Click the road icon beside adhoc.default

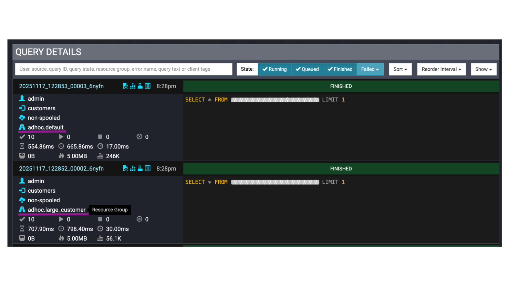coord(22,127)
